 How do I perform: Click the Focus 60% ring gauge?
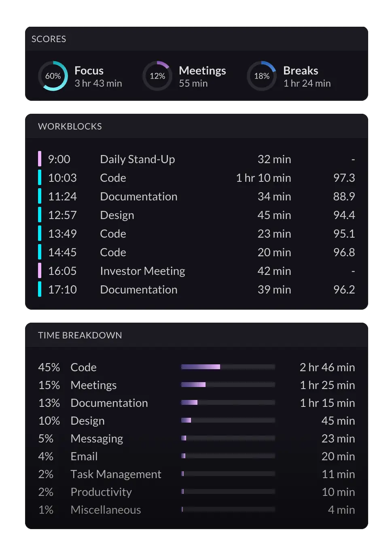[x=53, y=76]
